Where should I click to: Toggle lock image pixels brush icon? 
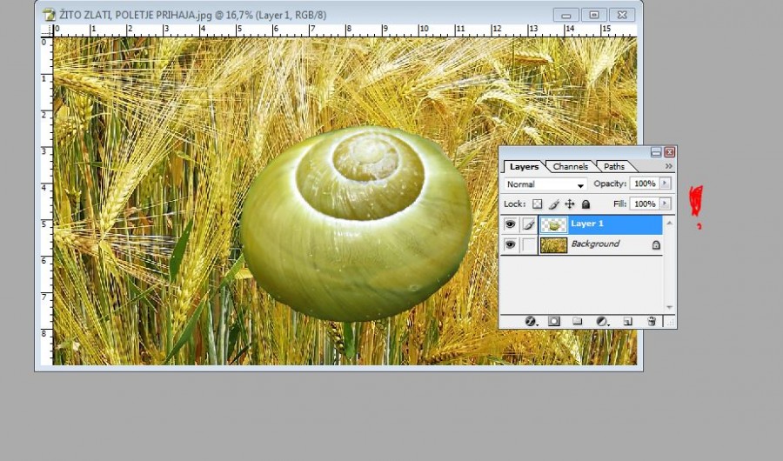553,204
